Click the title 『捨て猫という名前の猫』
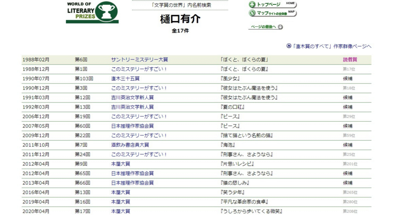The height and width of the screenshot is (215, 410). [x=247, y=136]
